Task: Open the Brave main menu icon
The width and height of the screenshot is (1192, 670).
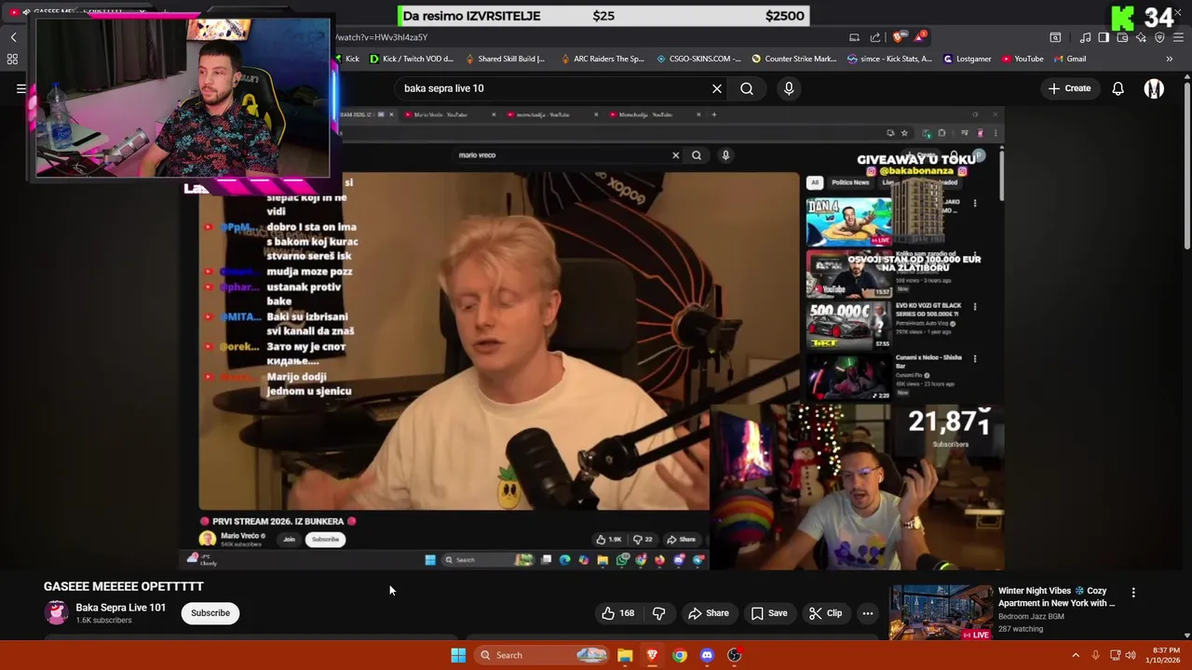Action: tap(1178, 37)
